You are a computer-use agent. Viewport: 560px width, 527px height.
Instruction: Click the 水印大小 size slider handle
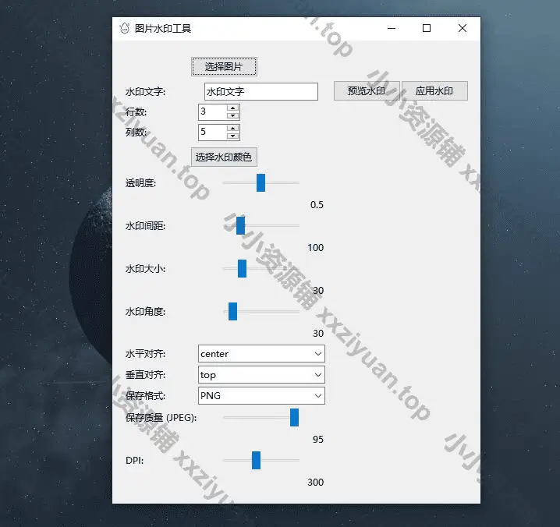(x=242, y=268)
